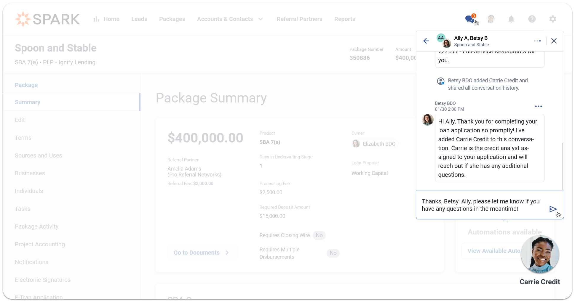Click the conversation participants avatar group
575x302 pixels.
tap(444, 41)
